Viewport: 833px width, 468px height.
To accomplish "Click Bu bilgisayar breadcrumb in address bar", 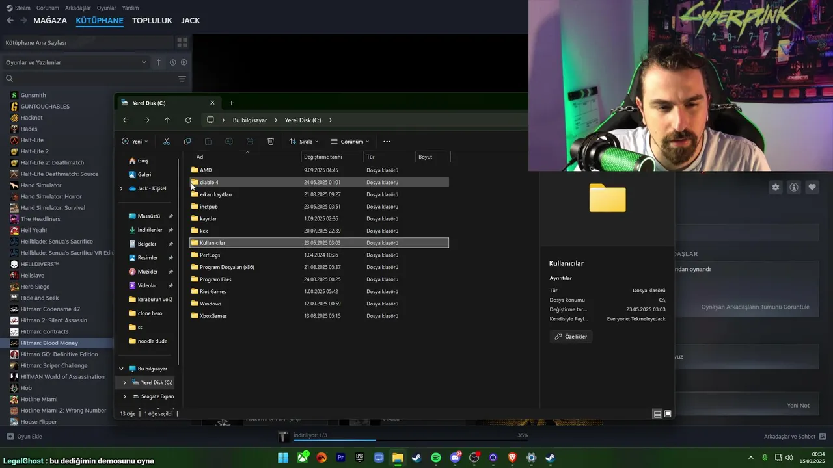I will click(x=250, y=120).
